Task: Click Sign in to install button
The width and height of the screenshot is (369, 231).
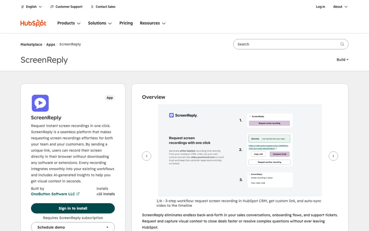Action: pyautogui.click(x=73, y=208)
